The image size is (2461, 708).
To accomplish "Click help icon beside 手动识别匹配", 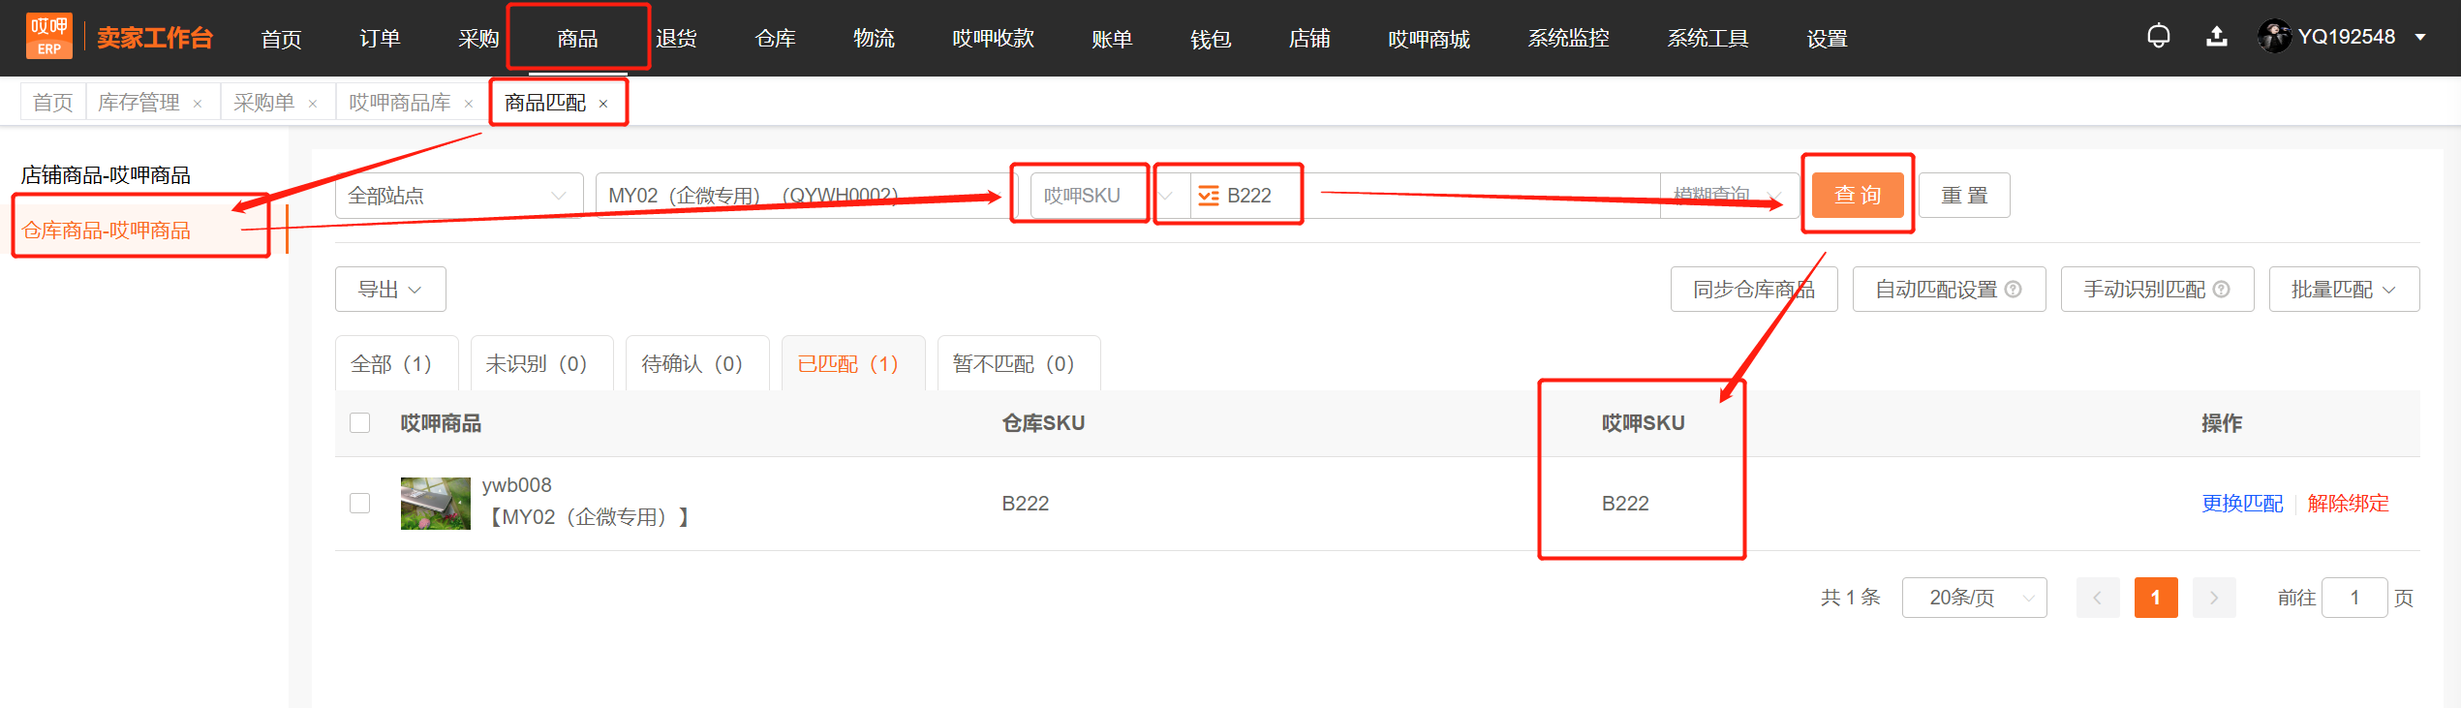I will [2222, 289].
